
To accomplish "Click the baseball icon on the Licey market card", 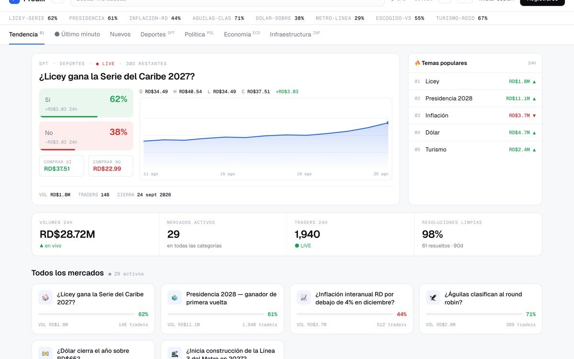I will (45, 298).
